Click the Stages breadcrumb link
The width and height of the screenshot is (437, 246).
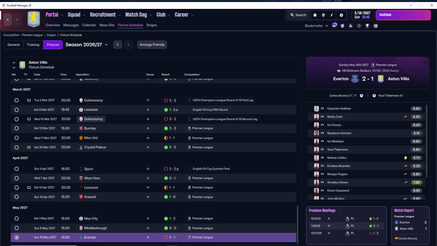point(51,35)
